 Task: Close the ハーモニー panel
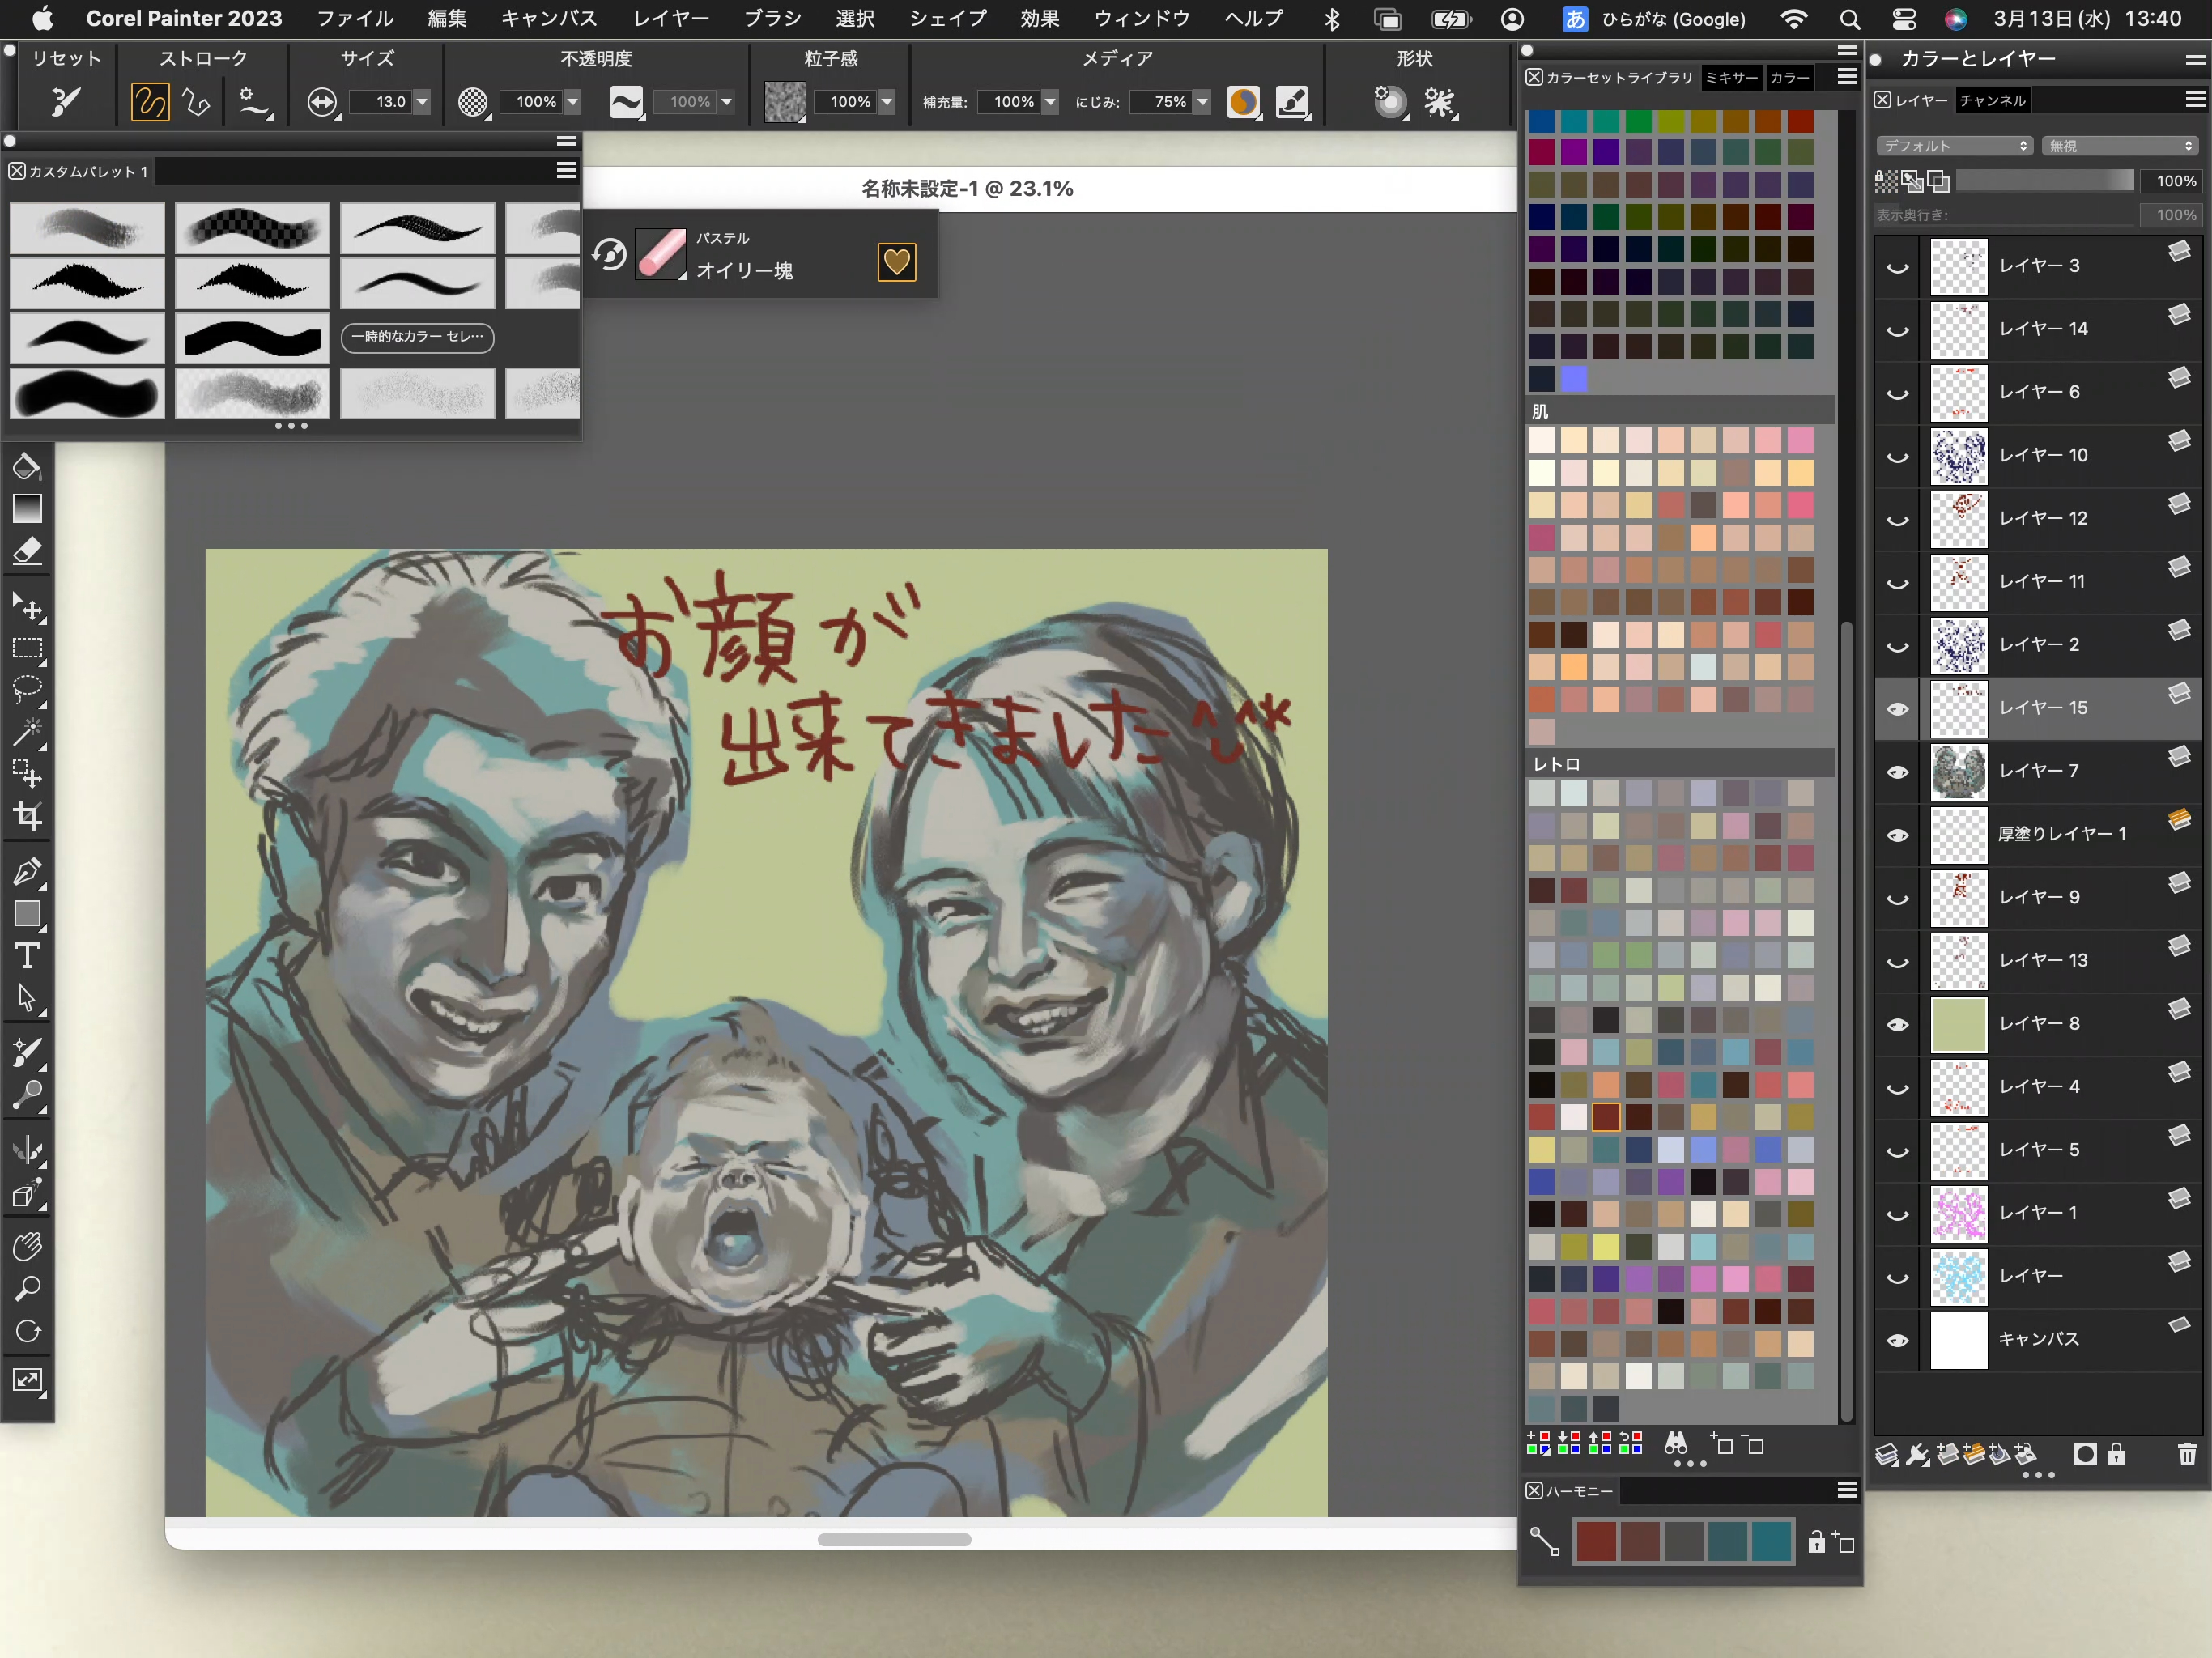tap(1534, 1490)
